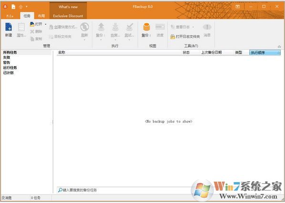Open the What's new tab
The height and width of the screenshot is (203, 285).
(68, 7)
